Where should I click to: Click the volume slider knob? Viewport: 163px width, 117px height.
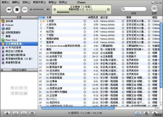tap(45, 9)
